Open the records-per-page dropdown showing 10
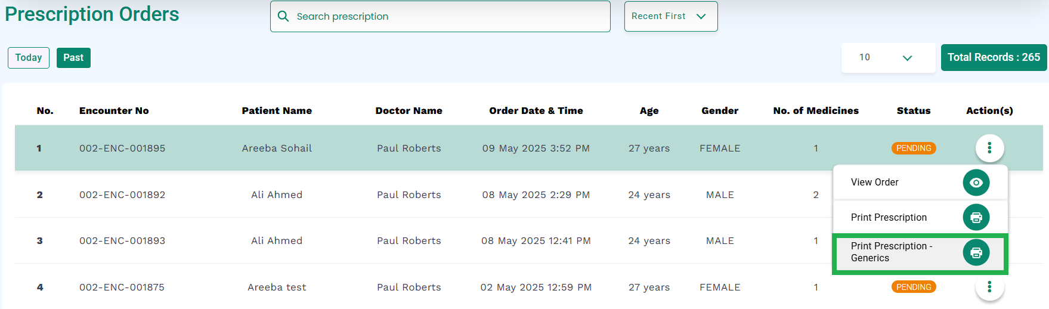This screenshot has width=1049, height=309. [888, 58]
